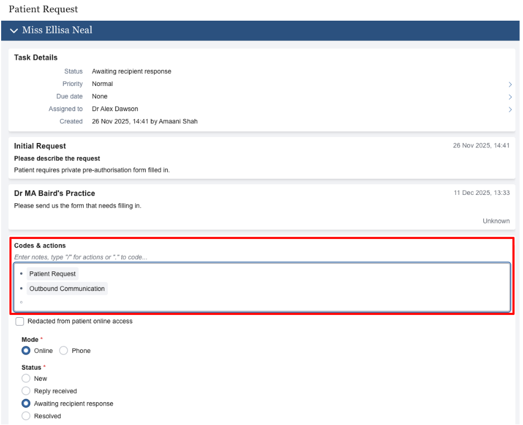Image resolution: width=523 pixels, height=425 pixels.
Task: Set status to Reply received
Action: pyautogui.click(x=26, y=391)
